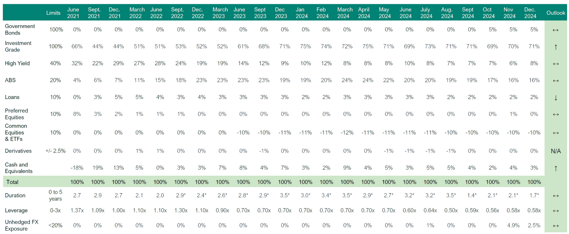Image resolution: width=569 pixels, height=234 pixels.
Task: Select the Derivatives +/- 2.5% limit cell
Action: [x=56, y=151]
